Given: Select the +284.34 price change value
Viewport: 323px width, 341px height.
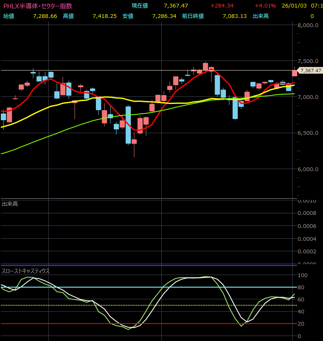Looking at the screenshot, I should [222, 6].
